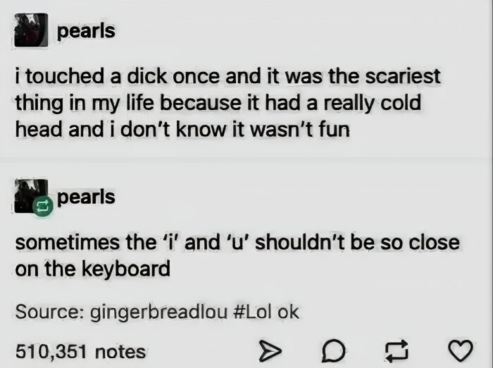
Task: Open the original poster's avatar at top
Action: click(x=31, y=30)
